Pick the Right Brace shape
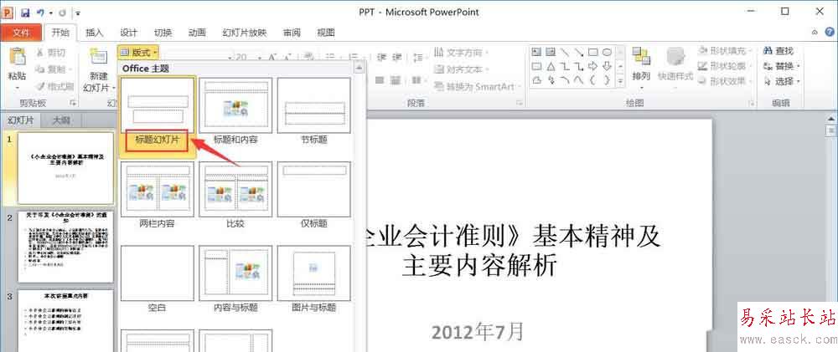The height and width of the screenshot is (352, 838). [607, 80]
